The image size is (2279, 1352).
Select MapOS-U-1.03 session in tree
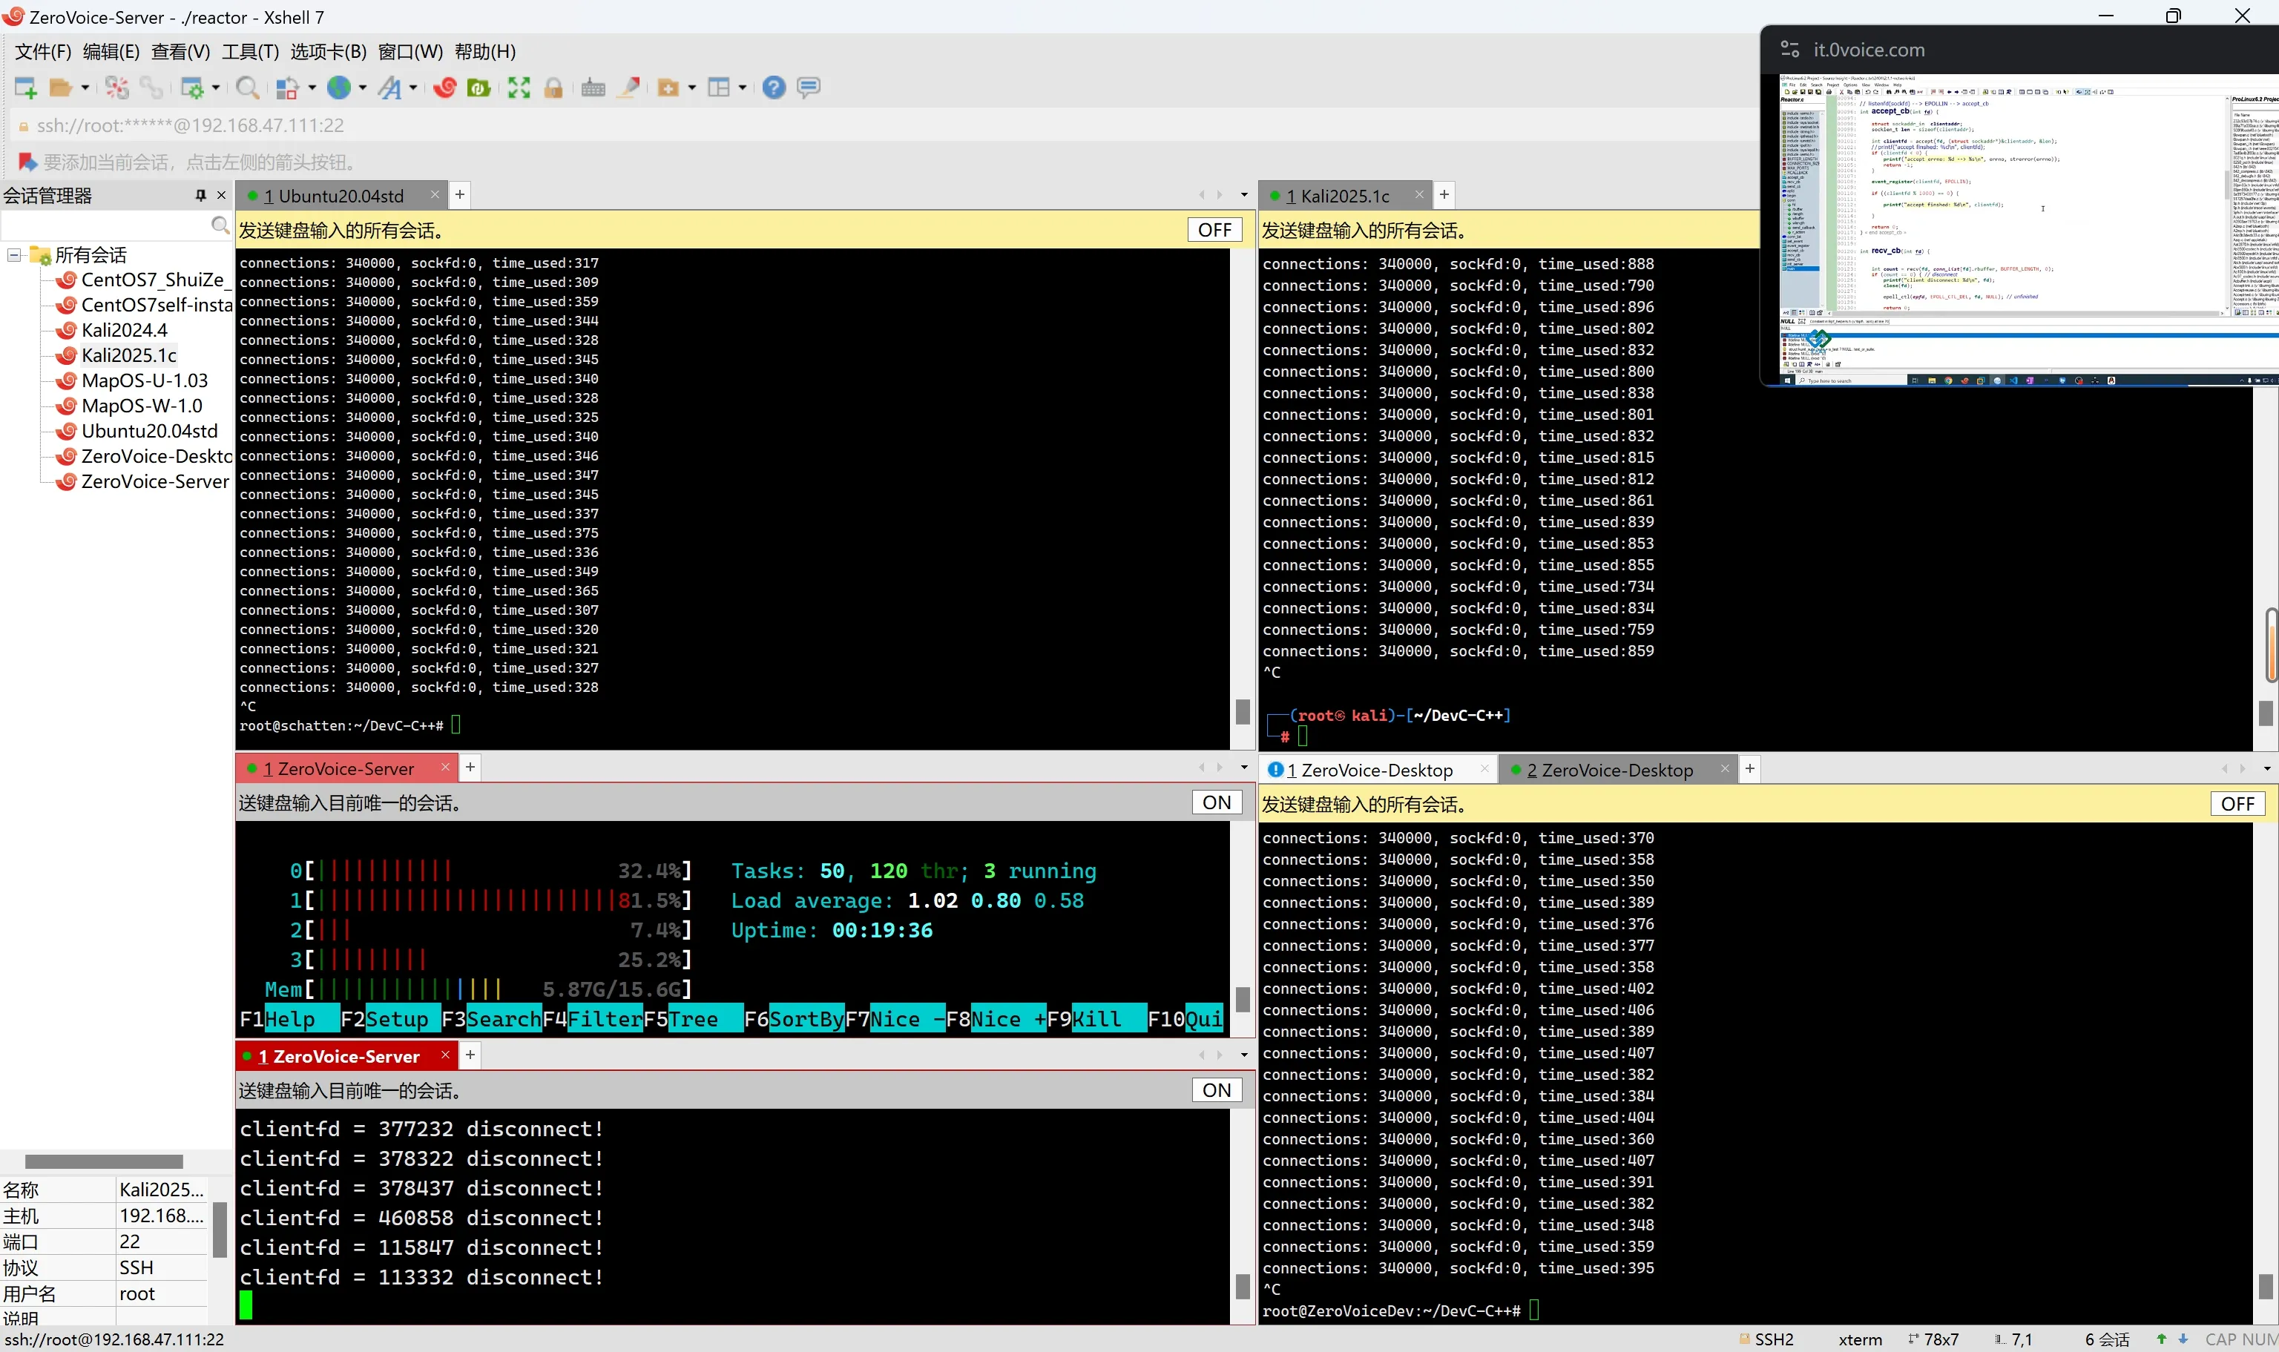coord(144,380)
